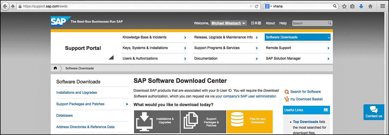This screenshot has width=389, height=135.
Task: Open the Michael Missbach user dropdown
Action: 228,23
